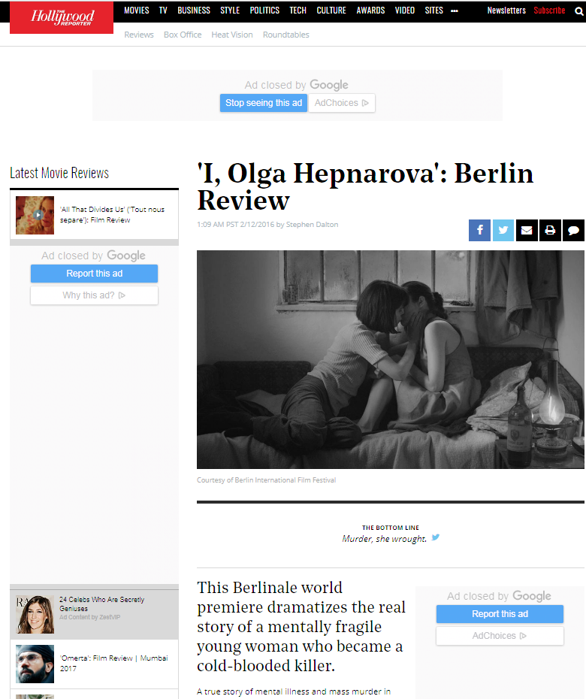The width and height of the screenshot is (586, 699).
Task: Open the AWARDS menu
Action: (370, 11)
